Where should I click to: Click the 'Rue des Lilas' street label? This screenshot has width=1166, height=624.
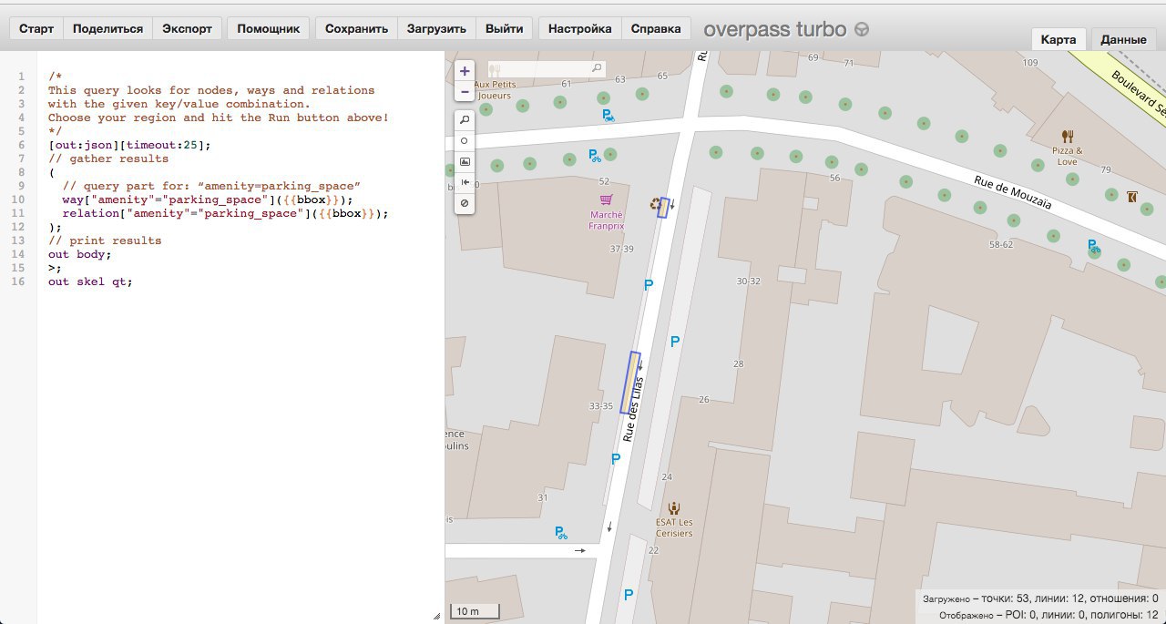point(633,409)
